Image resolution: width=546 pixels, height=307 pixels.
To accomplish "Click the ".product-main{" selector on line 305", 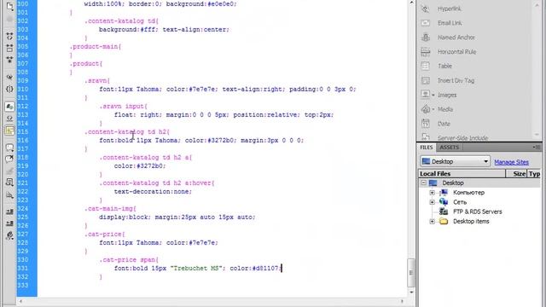I will click(x=96, y=47).
